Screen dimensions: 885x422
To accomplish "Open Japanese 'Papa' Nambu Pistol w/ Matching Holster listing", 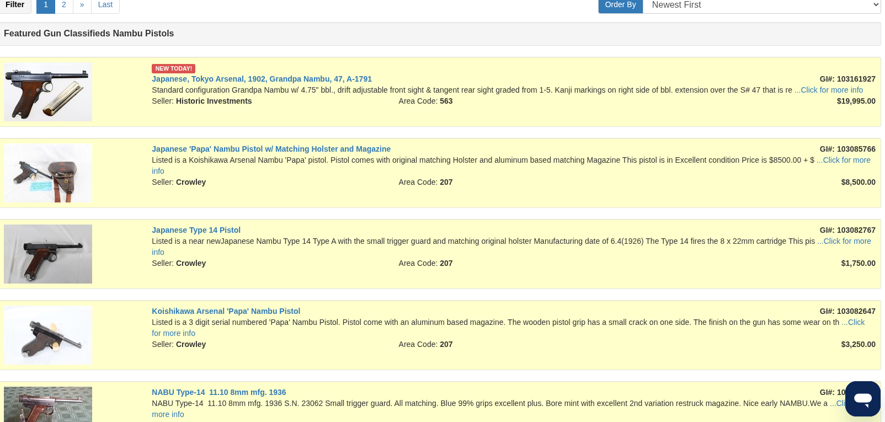I will click(x=271, y=149).
